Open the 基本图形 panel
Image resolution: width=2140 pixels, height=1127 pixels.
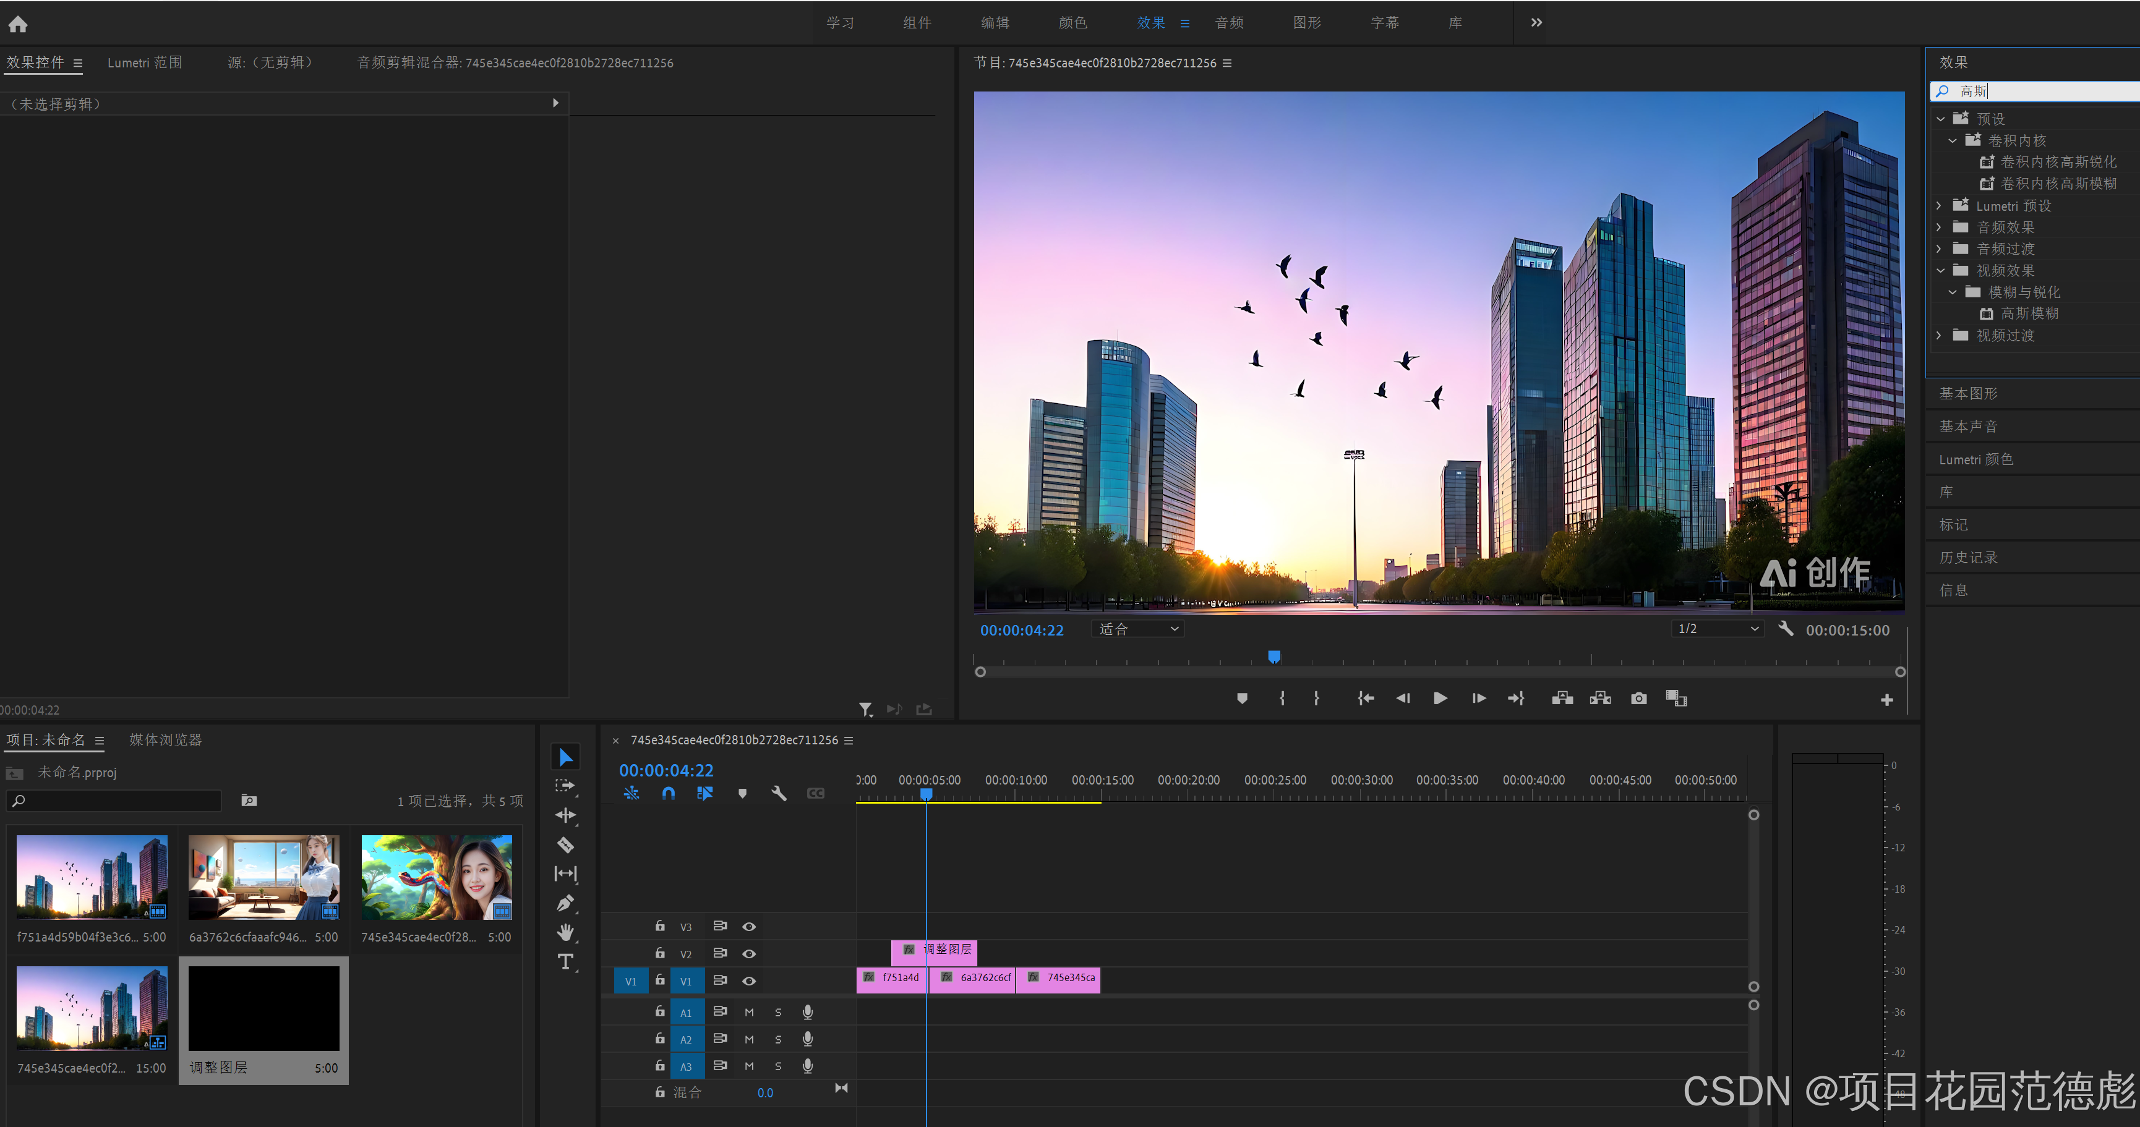point(1968,393)
